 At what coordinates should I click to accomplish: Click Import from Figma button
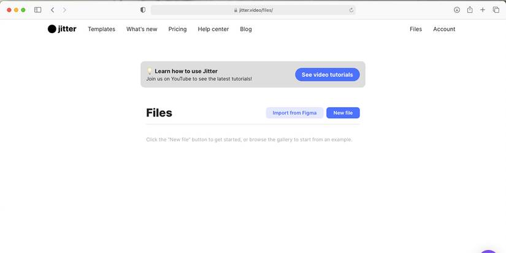click(294, 113)
